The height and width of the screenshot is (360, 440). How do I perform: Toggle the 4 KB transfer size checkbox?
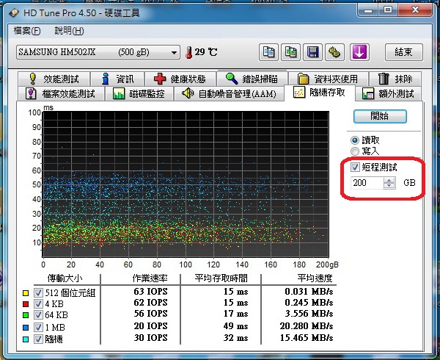click(38, 303)
